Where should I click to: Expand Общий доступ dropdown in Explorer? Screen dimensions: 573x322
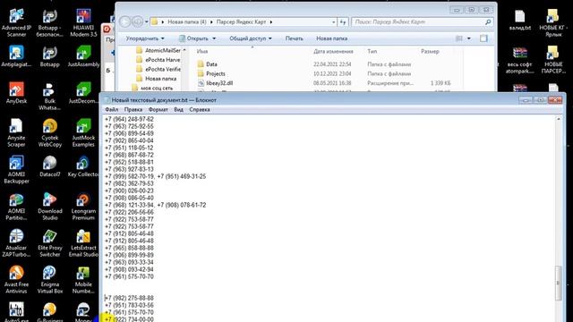click(x=251, y=38)
